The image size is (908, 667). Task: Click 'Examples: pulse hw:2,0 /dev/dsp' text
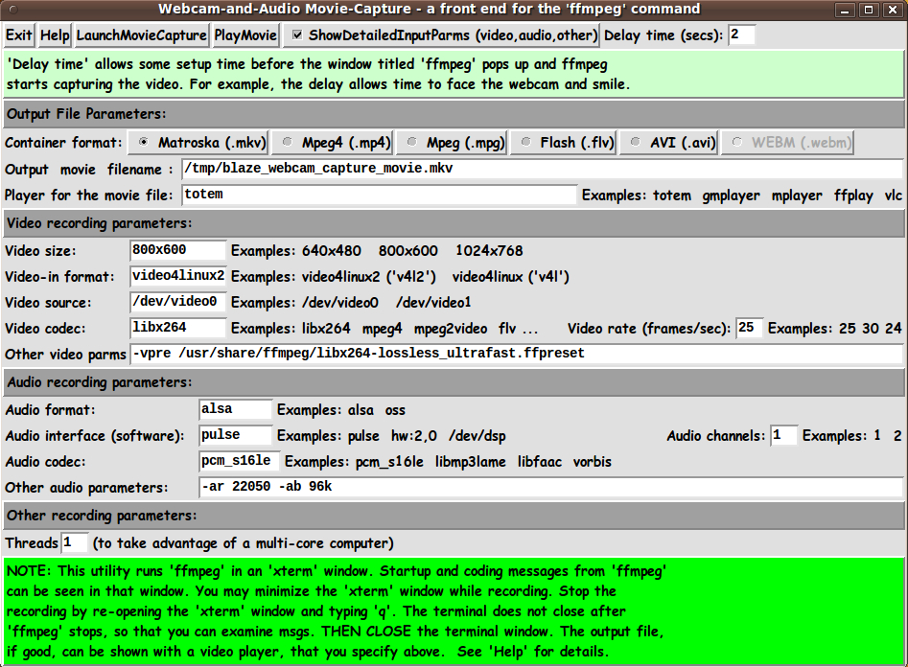pos(391,436)
